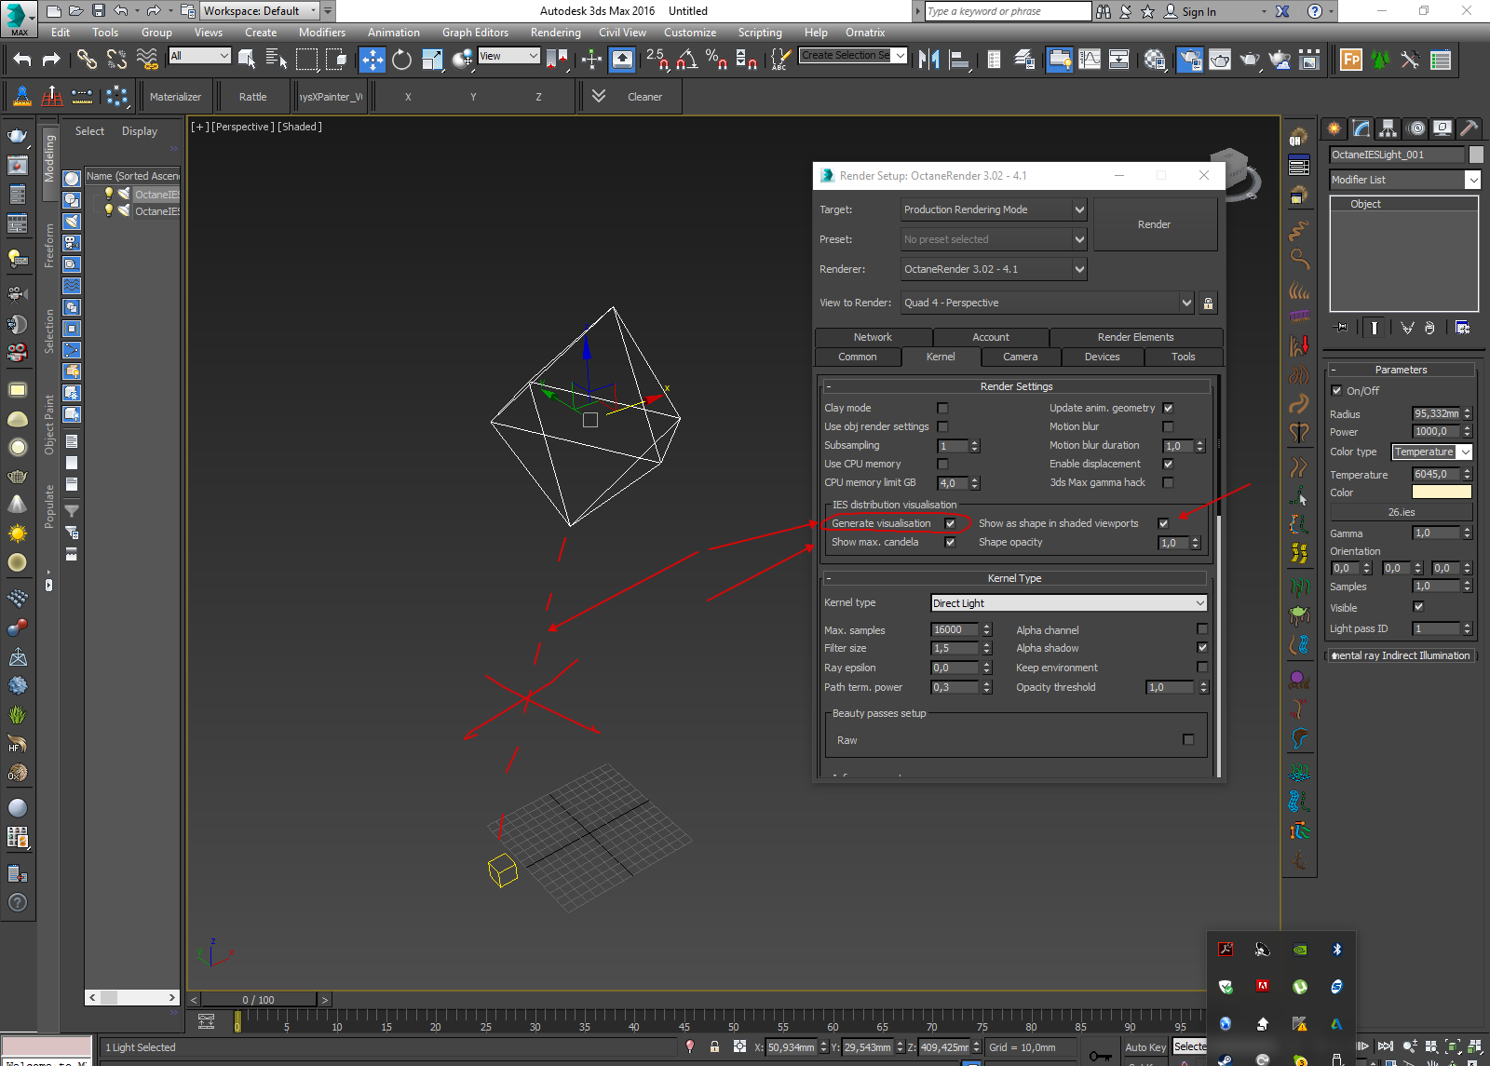Uncheck Generate visualisation checkbox
The height and width of the screenshot is (1066, 1490).
tap(950, 523)
